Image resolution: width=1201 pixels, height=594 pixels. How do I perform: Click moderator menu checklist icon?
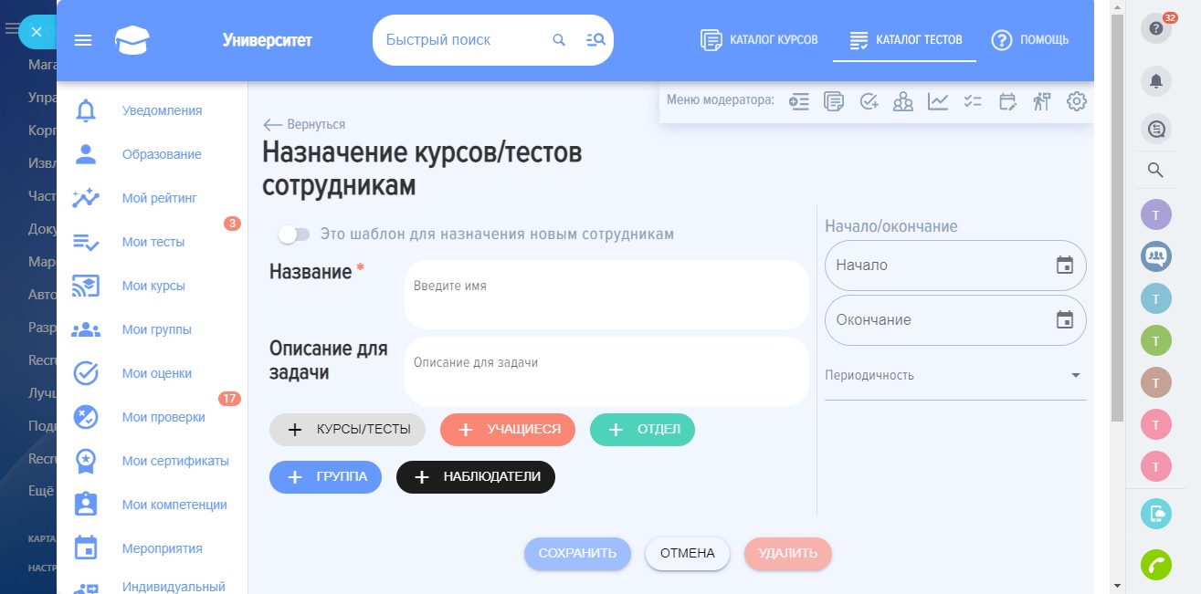[x=973, y=101]
